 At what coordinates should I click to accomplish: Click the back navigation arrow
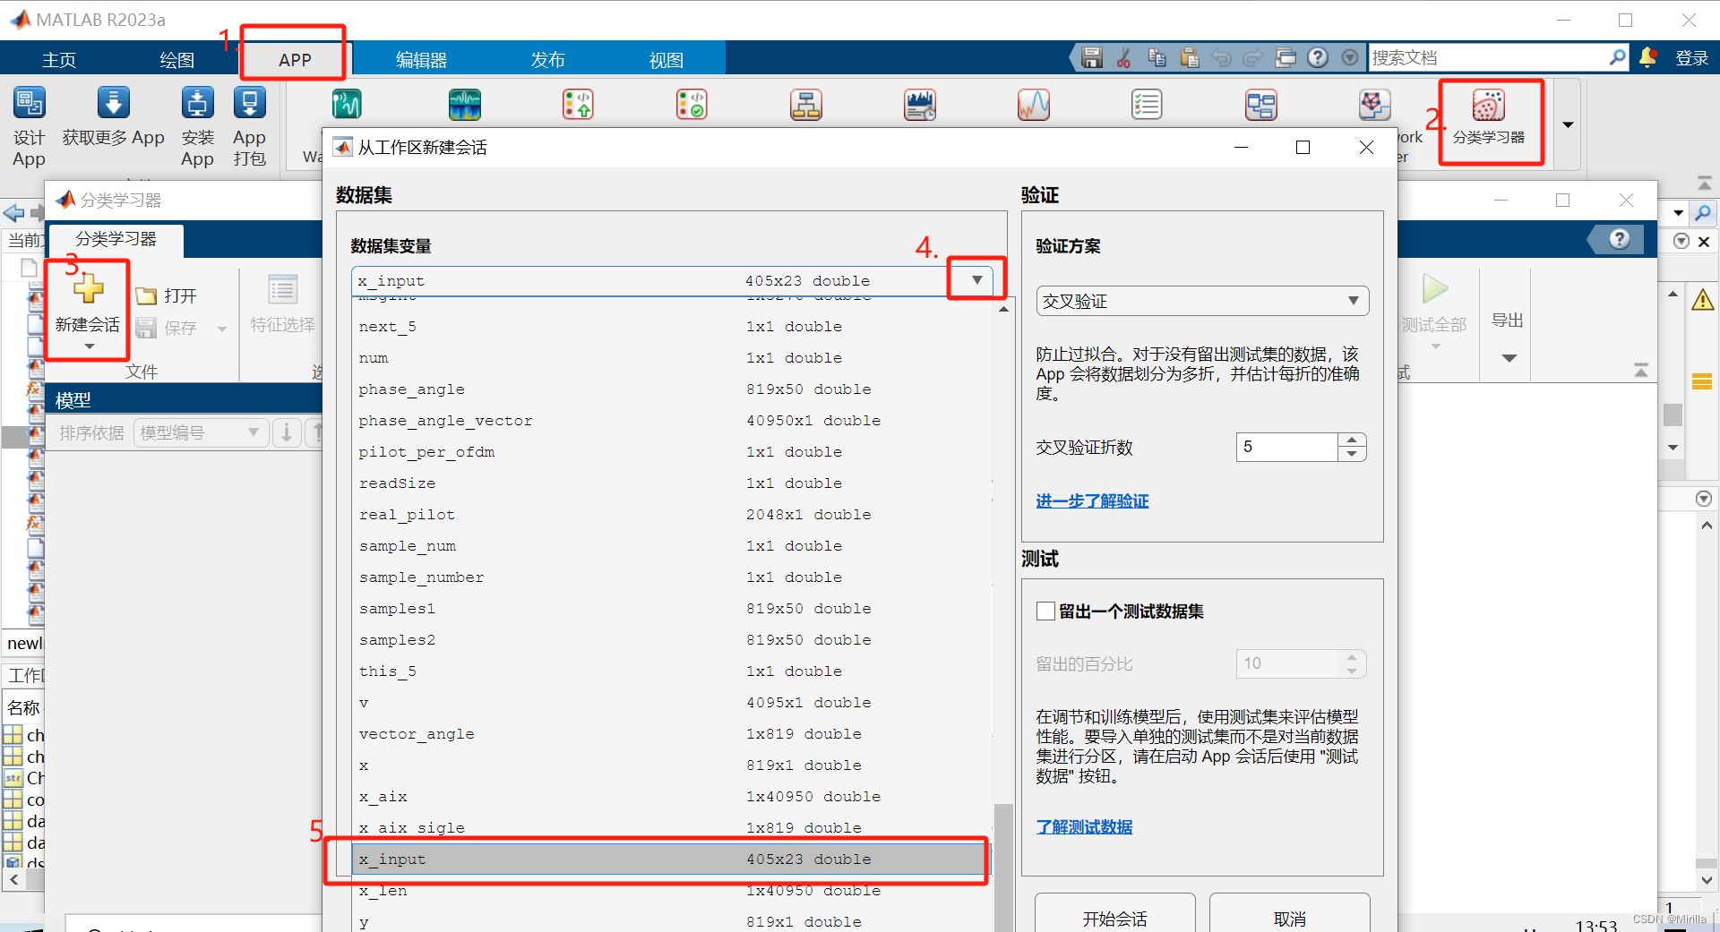pos(13,213)
